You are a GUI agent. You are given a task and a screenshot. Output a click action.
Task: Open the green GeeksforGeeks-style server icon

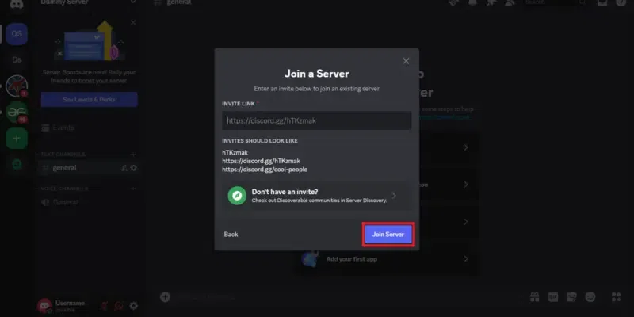[x=17, y=112]
